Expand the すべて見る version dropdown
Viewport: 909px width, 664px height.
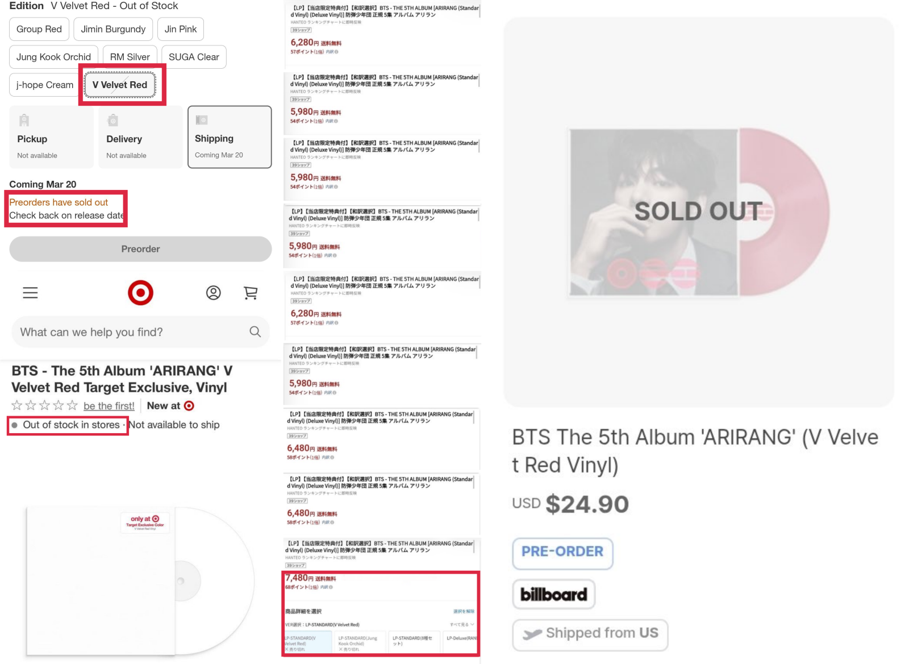pos(462,624)
